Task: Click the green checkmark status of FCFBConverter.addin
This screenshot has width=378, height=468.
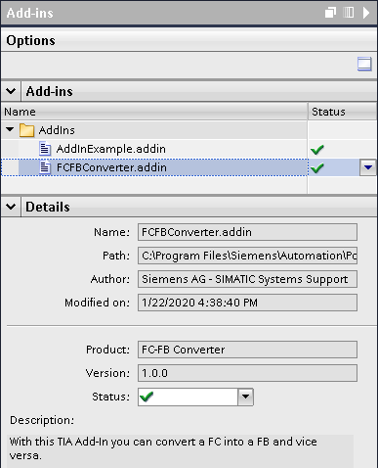Action: click(317, 168)
